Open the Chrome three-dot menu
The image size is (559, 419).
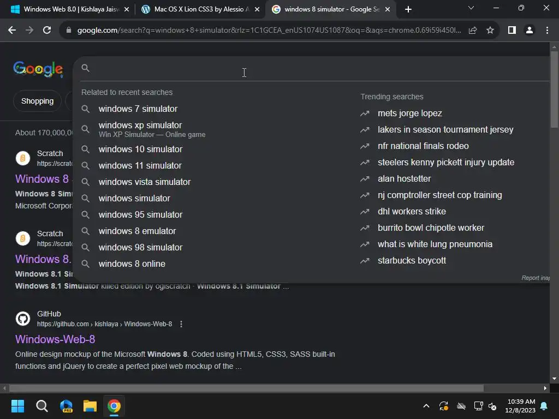click(x=547, y=31)
